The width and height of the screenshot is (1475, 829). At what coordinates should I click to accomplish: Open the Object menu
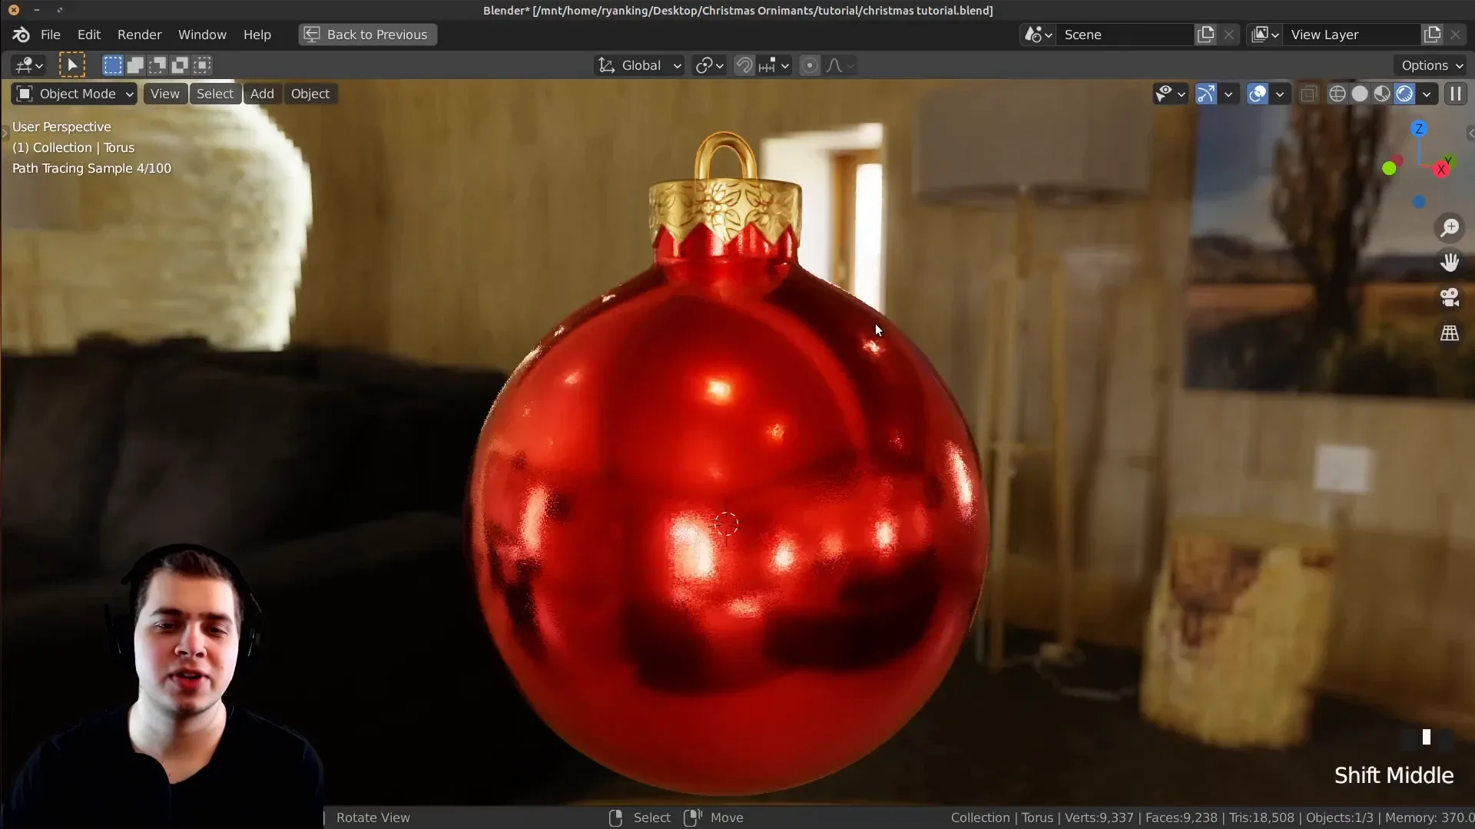(311, 93)
